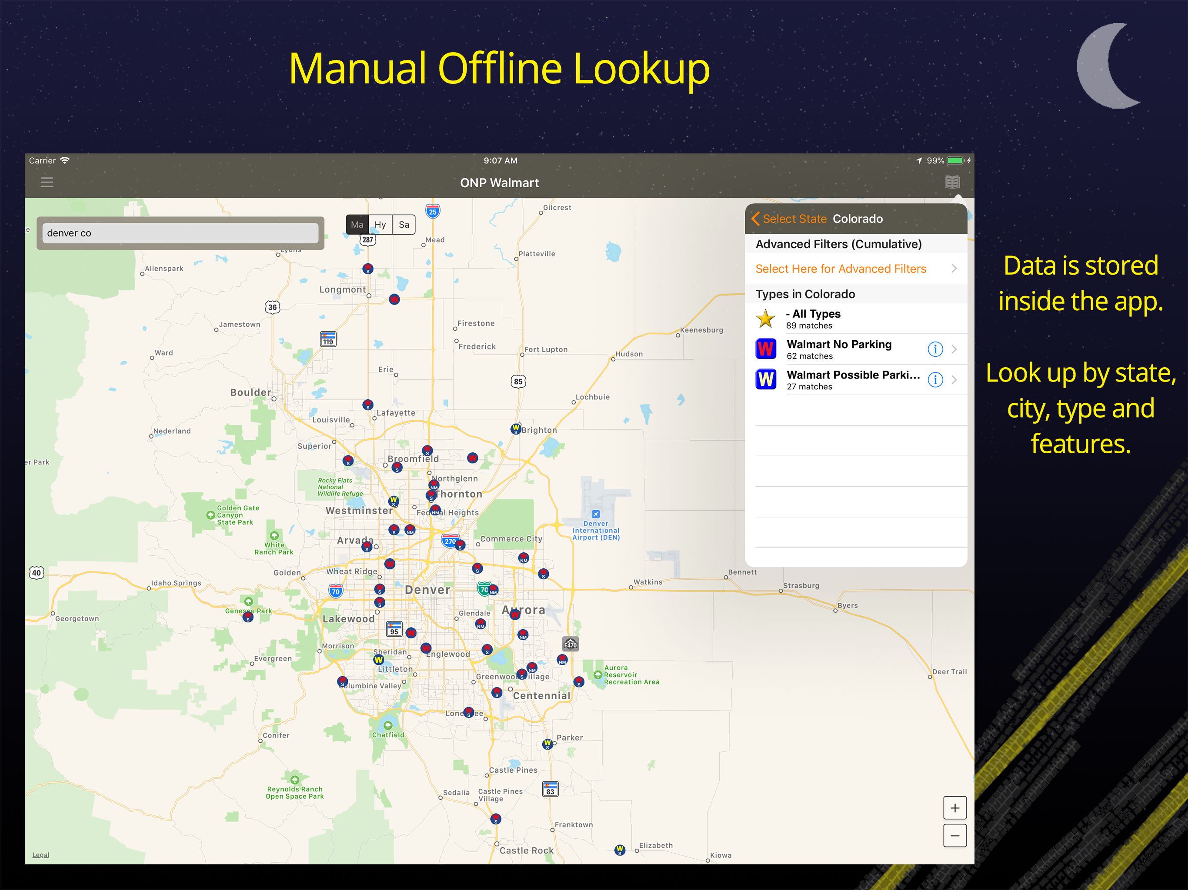Select Walmart No Parking list entry
The width and height of the screenshot is (1188, 890).
[x=838, y=349]
